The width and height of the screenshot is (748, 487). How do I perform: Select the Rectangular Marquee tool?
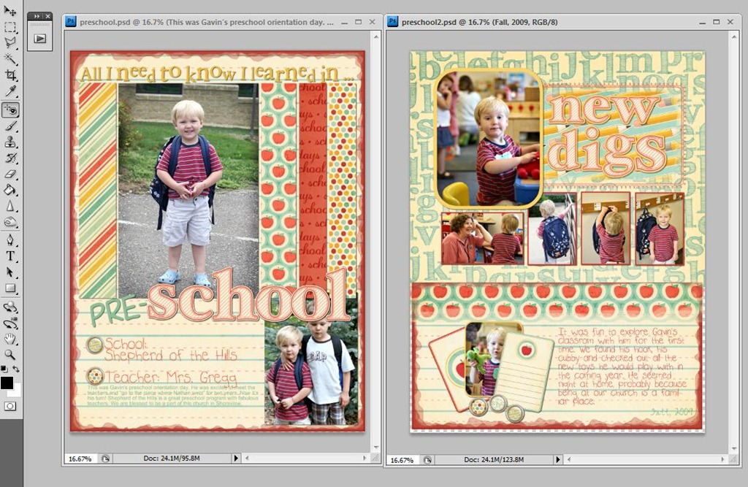[10, 27]
